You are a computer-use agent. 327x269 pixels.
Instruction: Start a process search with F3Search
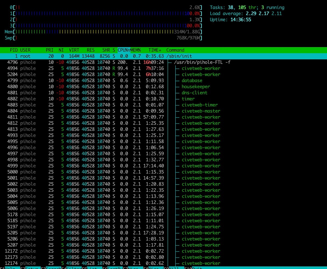click(54, 268)
